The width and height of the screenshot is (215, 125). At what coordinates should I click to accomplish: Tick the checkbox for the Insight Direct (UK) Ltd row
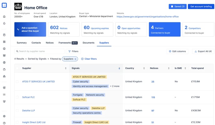[x=17, y=122]
